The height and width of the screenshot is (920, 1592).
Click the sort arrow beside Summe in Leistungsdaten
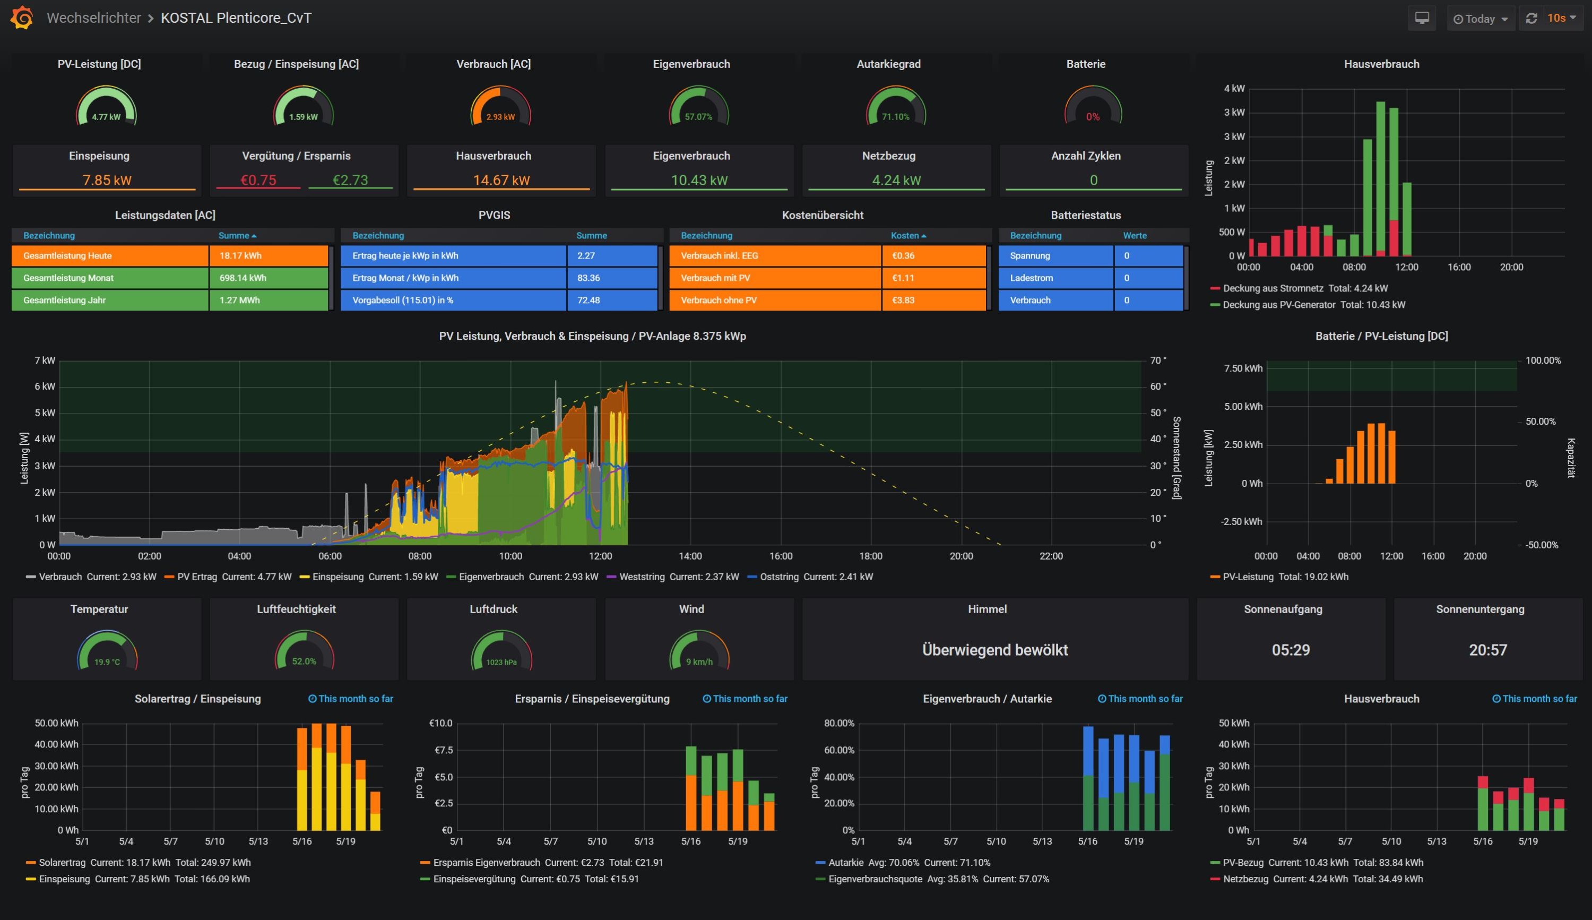pos(254,236)
